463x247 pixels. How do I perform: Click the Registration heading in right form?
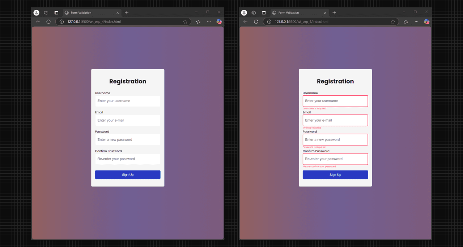tap(335, 81)
